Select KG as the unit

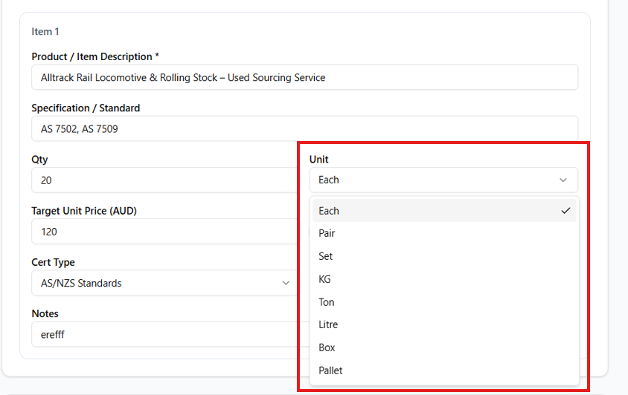pyautogui.click(x=444, y=279)
